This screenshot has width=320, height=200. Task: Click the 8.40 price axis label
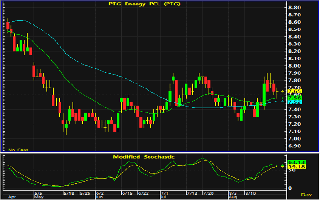295,37
